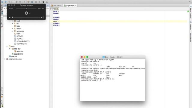
Task: Open the Favorites tool window tab
Action: pos(2,92)
